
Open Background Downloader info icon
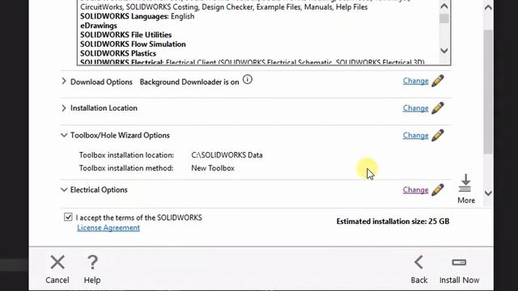coord(248,79)
